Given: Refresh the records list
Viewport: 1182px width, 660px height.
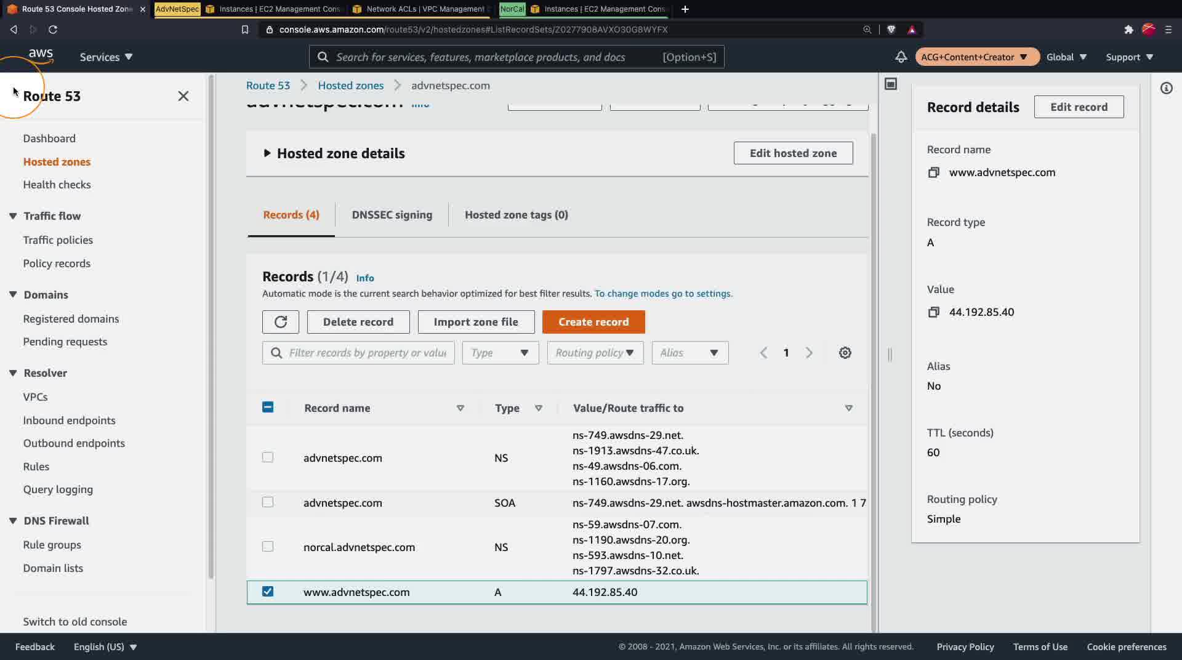Looking at the screenshot, I should (281, 322).
